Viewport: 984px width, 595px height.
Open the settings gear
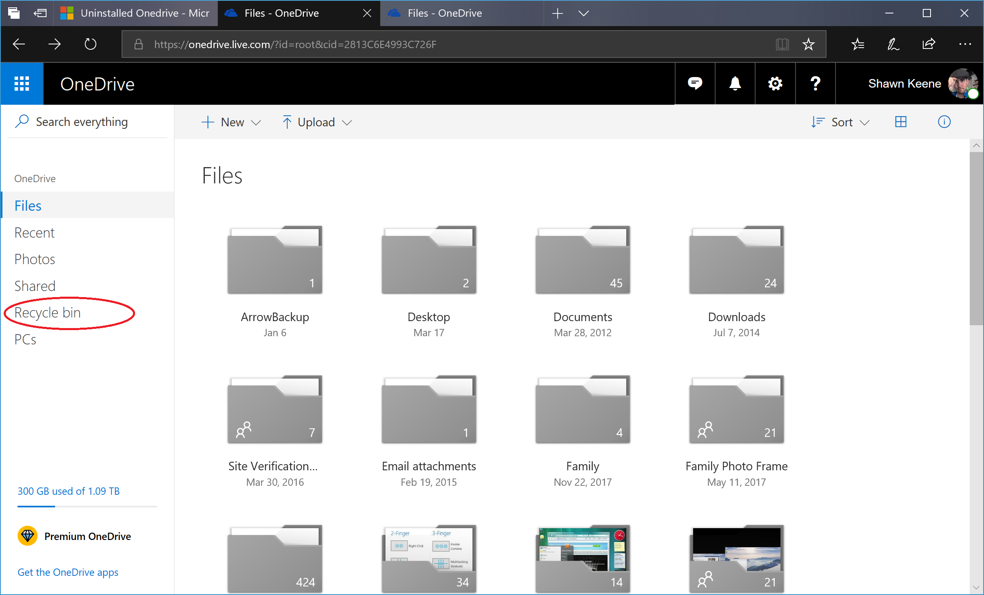tap(775, 84)
